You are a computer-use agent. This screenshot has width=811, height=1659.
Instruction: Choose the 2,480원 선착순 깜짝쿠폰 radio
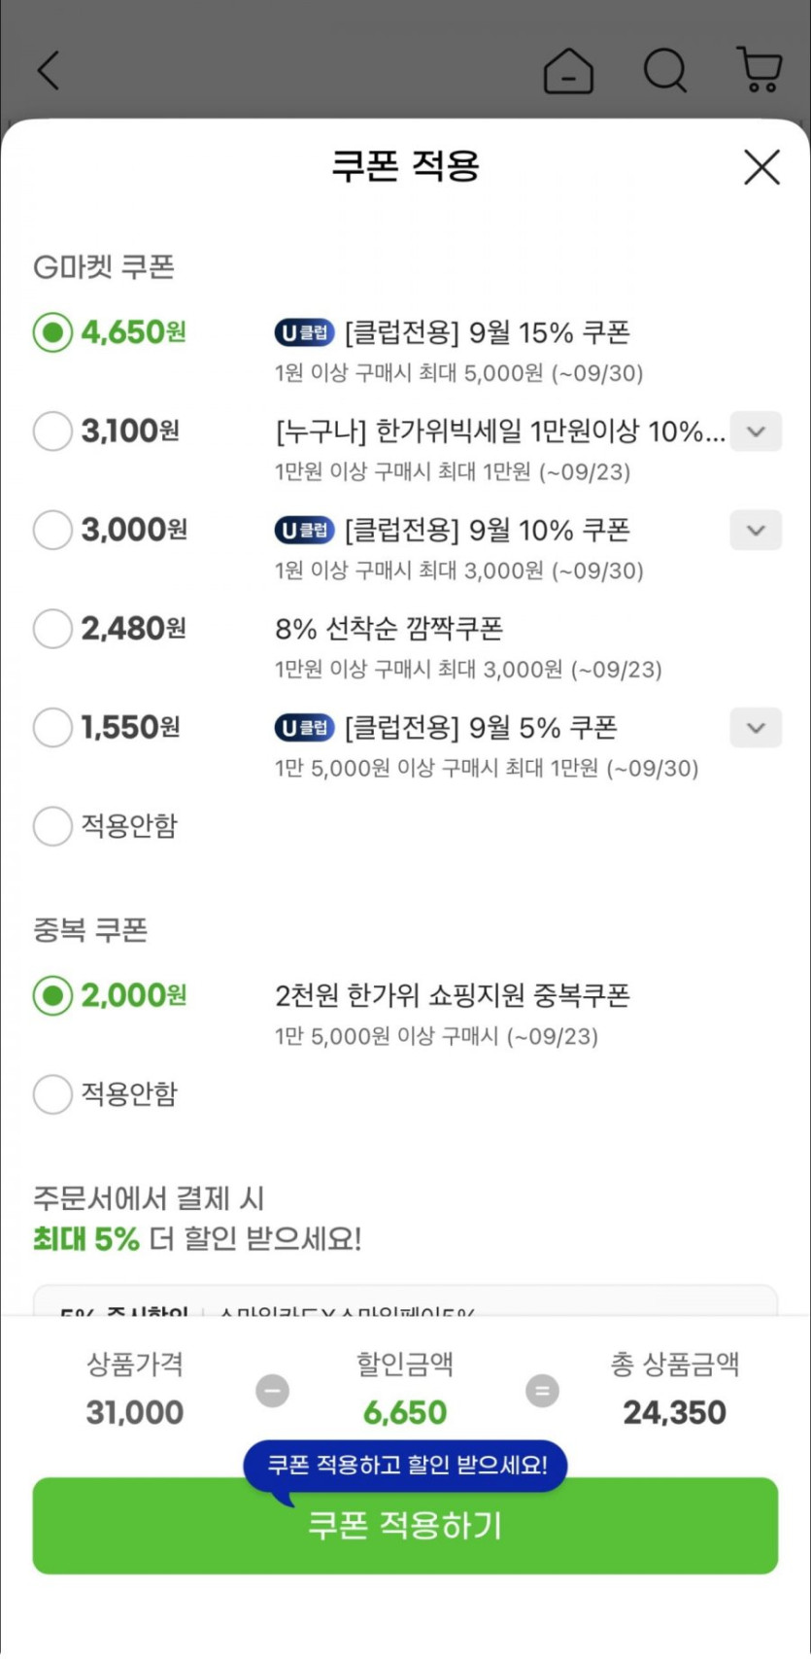(52, 629)
